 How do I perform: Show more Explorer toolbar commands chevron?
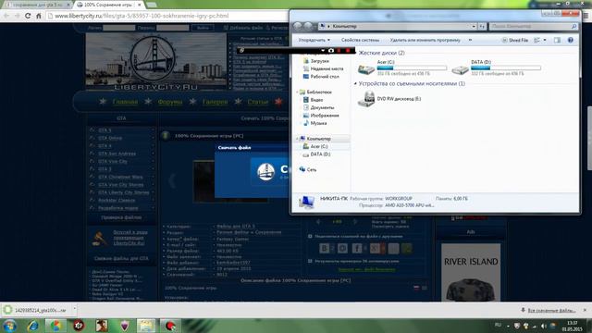tap(470, 40)
